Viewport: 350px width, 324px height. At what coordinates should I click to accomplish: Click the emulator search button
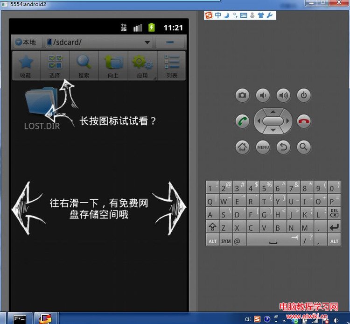304,147
